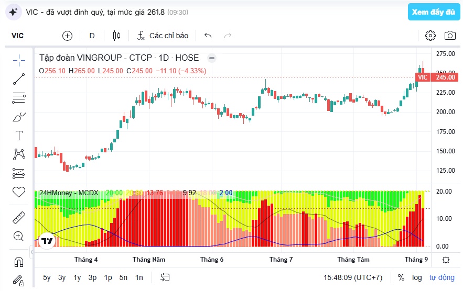This screenshot has width=463, height=291.
Task: Set time range to 1p
Action: 108,277
